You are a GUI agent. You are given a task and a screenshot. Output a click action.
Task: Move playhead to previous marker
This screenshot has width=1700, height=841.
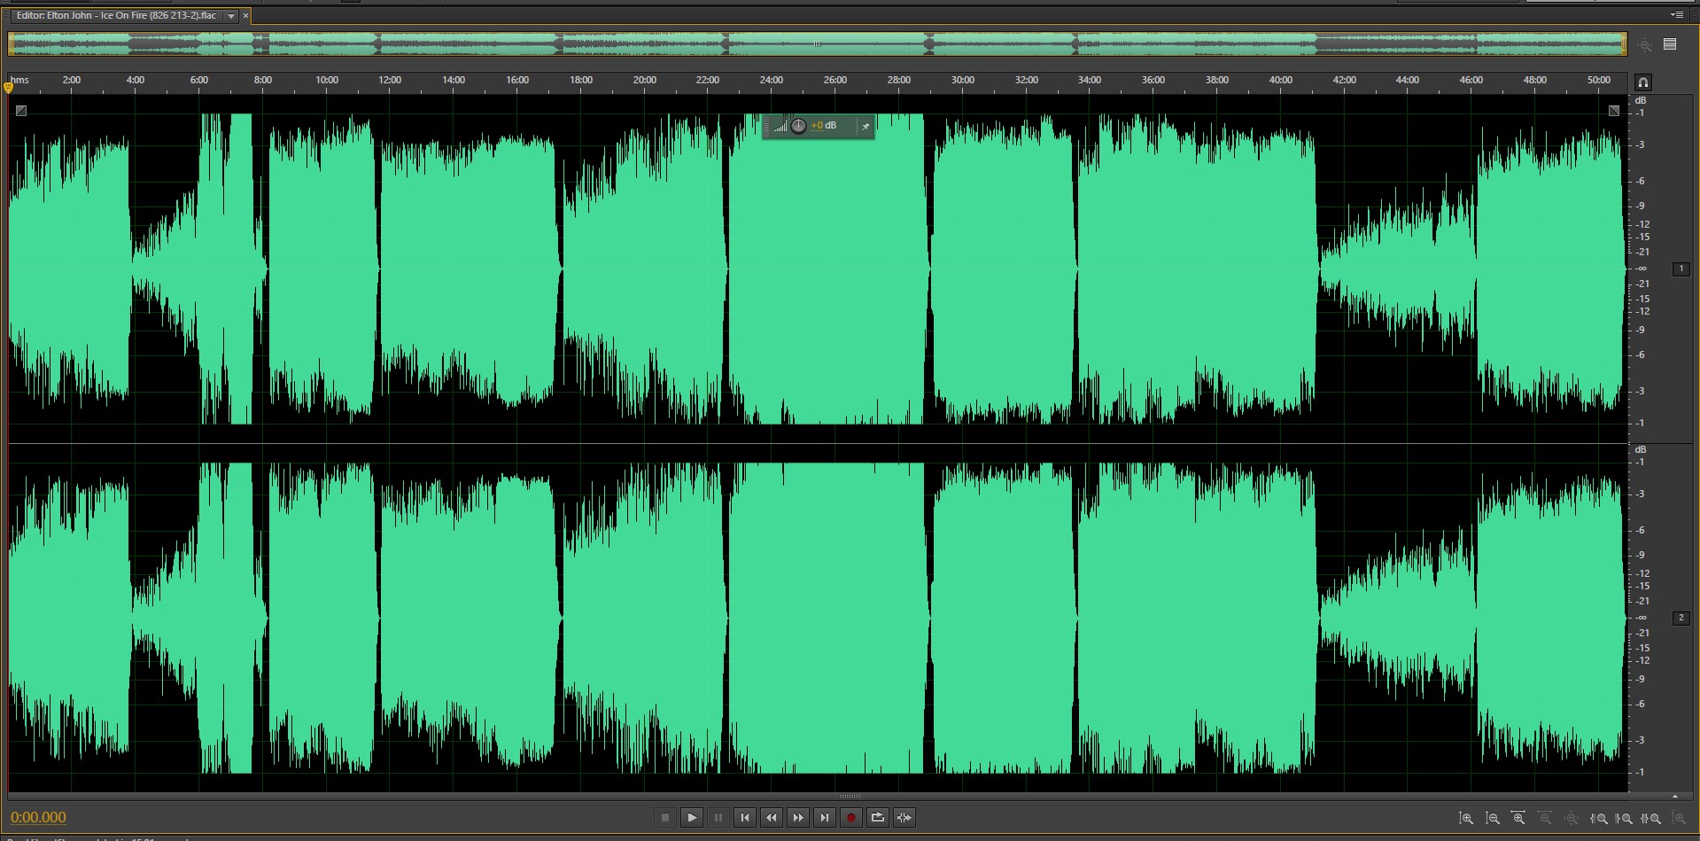(745, 818)
